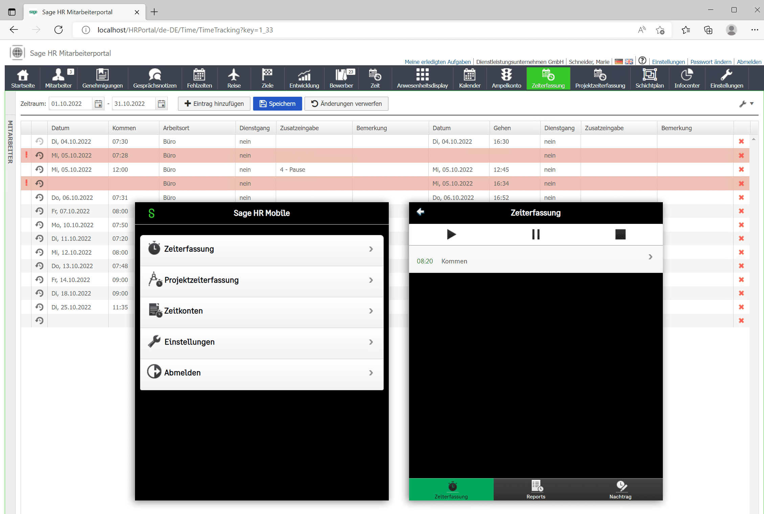Screen dimensions: 764x514
Task: Select the Sage HR Mitarbeiterportal browser tab
Action: (85, 12)
